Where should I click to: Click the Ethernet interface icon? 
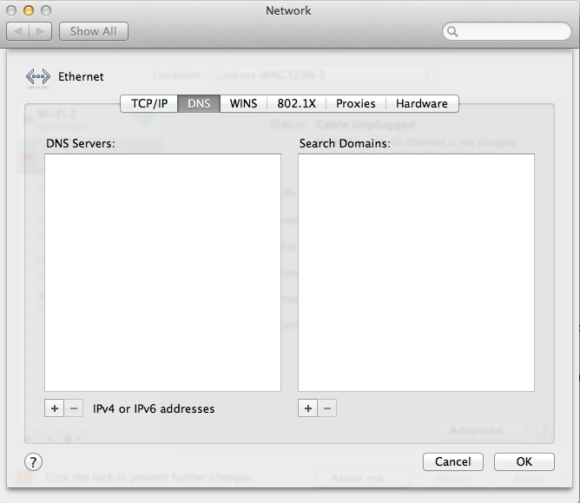coord(37,77)
